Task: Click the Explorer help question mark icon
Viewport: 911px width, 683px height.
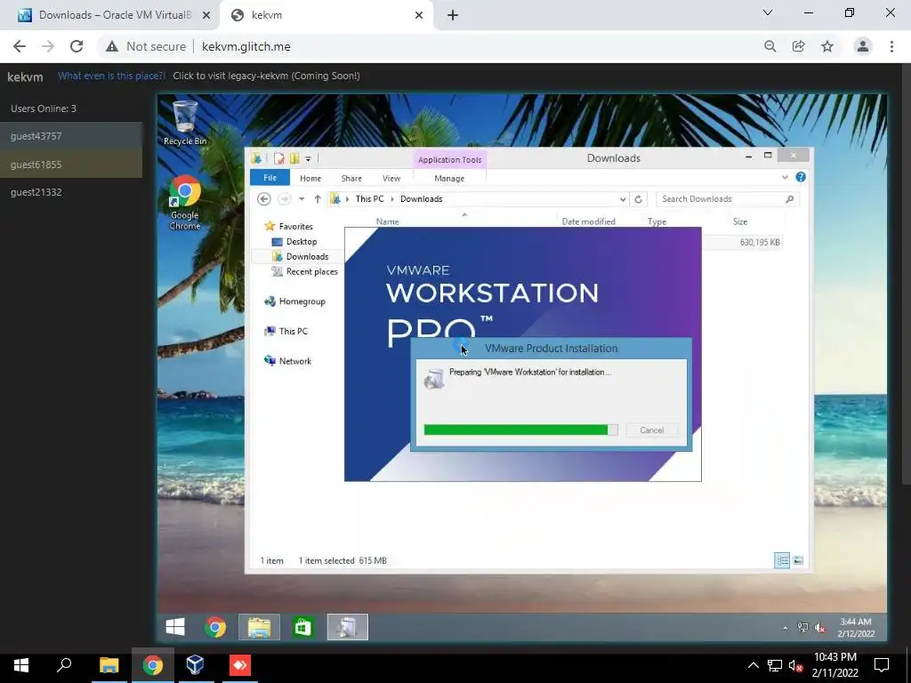Action: tap(801, 177)
